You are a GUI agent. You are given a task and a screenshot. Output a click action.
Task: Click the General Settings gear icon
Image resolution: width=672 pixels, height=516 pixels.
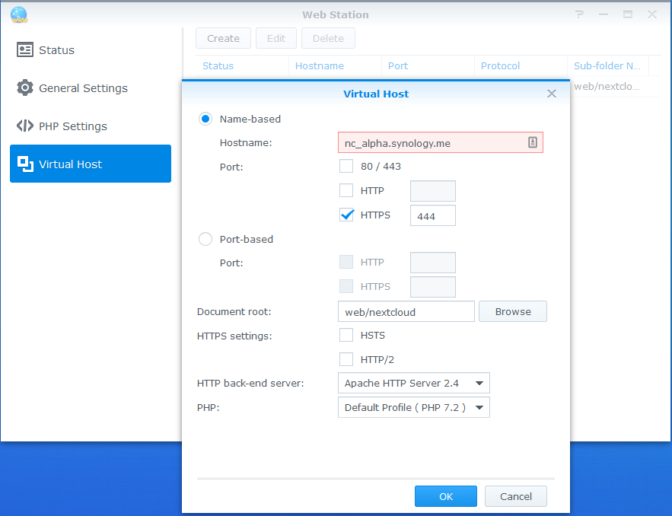pos(25,88)
